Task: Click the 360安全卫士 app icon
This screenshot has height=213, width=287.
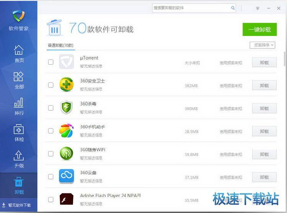Action: point(67,85)
